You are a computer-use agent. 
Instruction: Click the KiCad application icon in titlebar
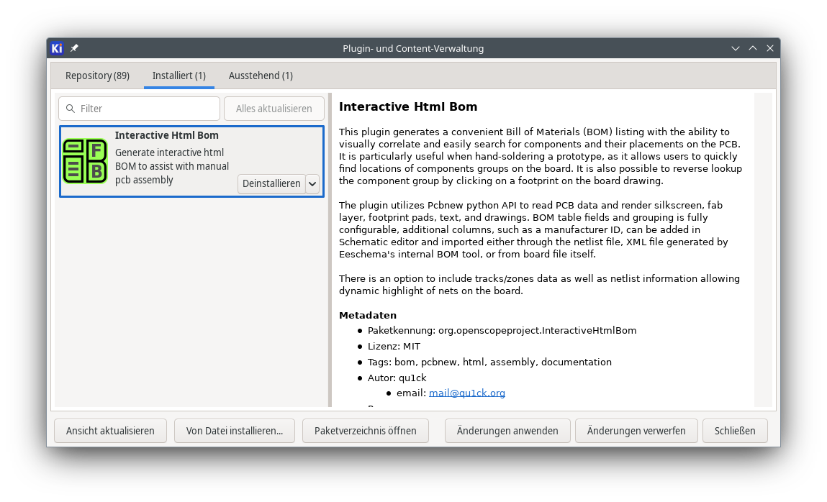[57, 48]
